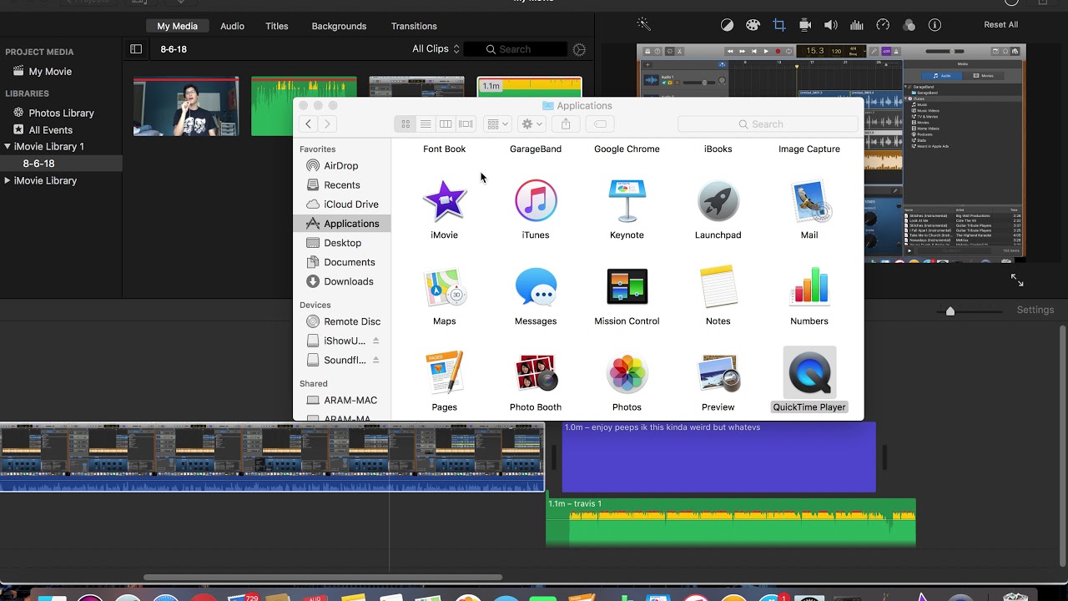Select the Keynote application icon
This screenshot has height=601, width=1068.
pos(627,201)
